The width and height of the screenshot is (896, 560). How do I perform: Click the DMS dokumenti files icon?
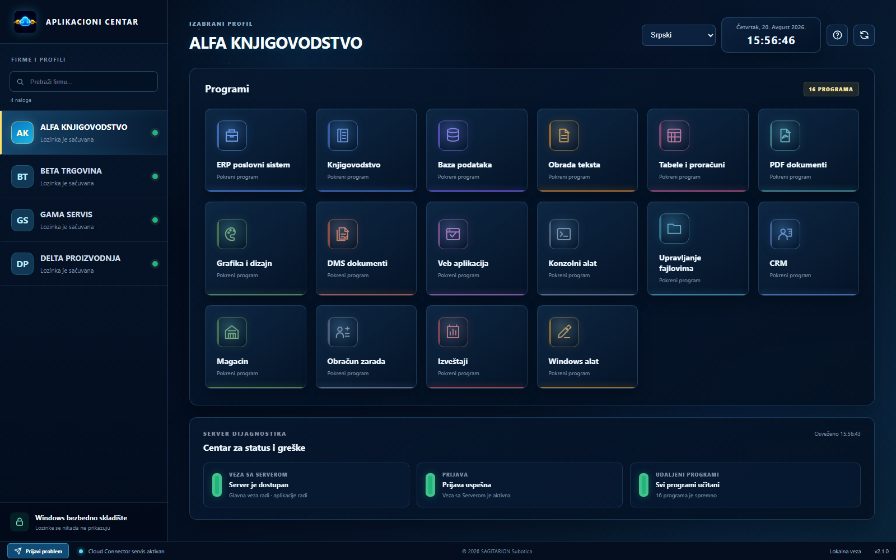[x=343, y=234]
